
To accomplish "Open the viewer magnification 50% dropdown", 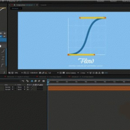I will click(x=19, y=73).
